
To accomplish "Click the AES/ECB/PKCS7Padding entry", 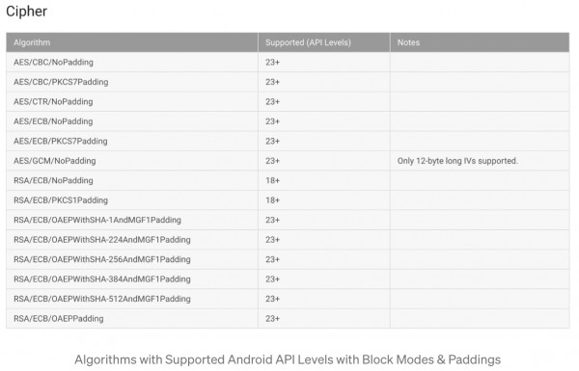I will 61,142.
